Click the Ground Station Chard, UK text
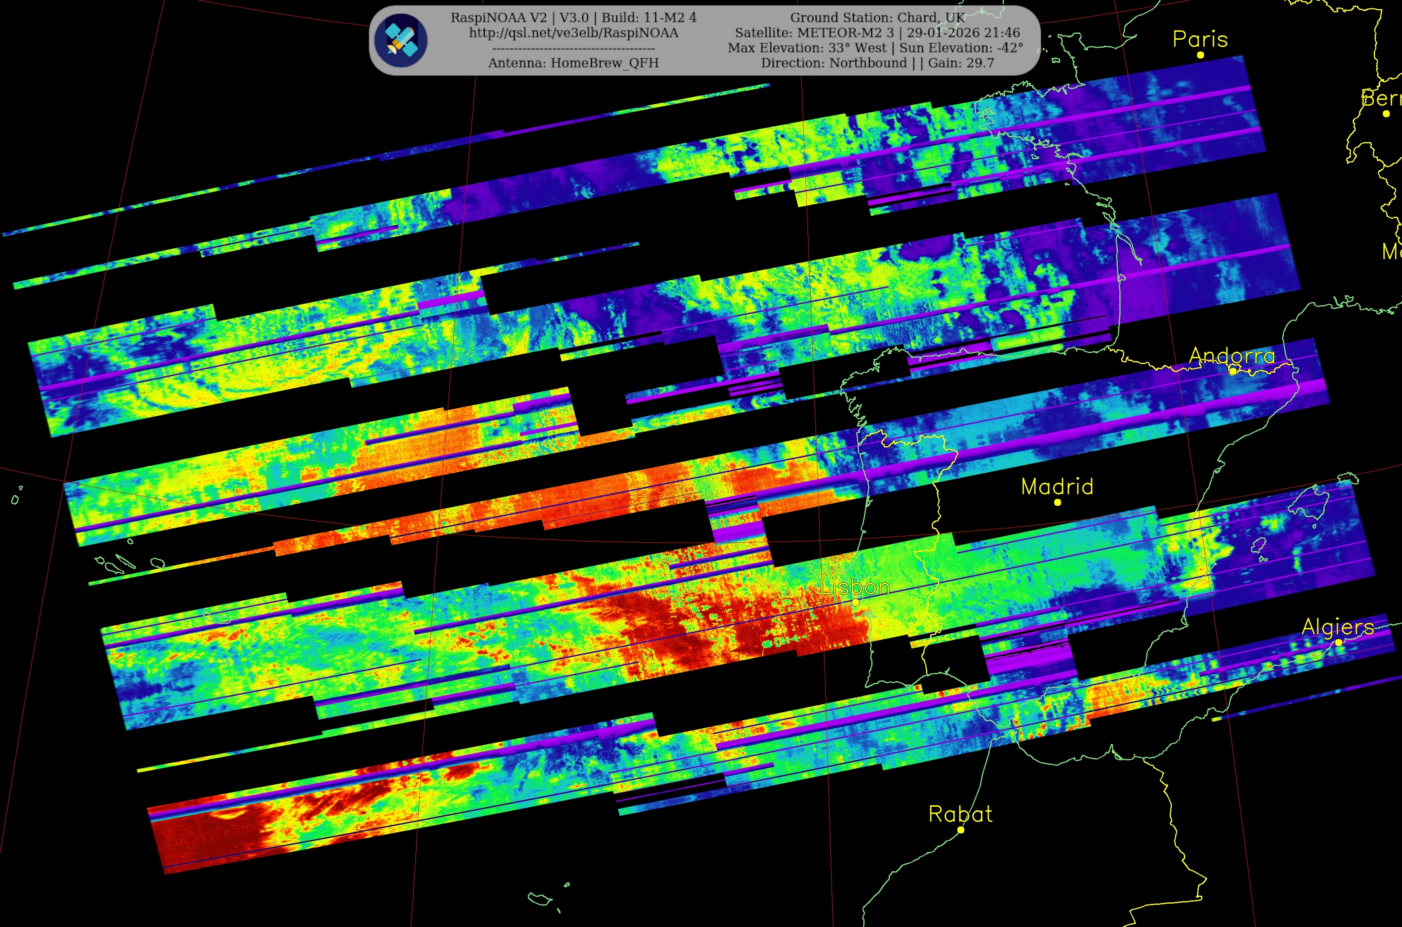The height and width of the screenshot is (927, 1402). point(877,18)
